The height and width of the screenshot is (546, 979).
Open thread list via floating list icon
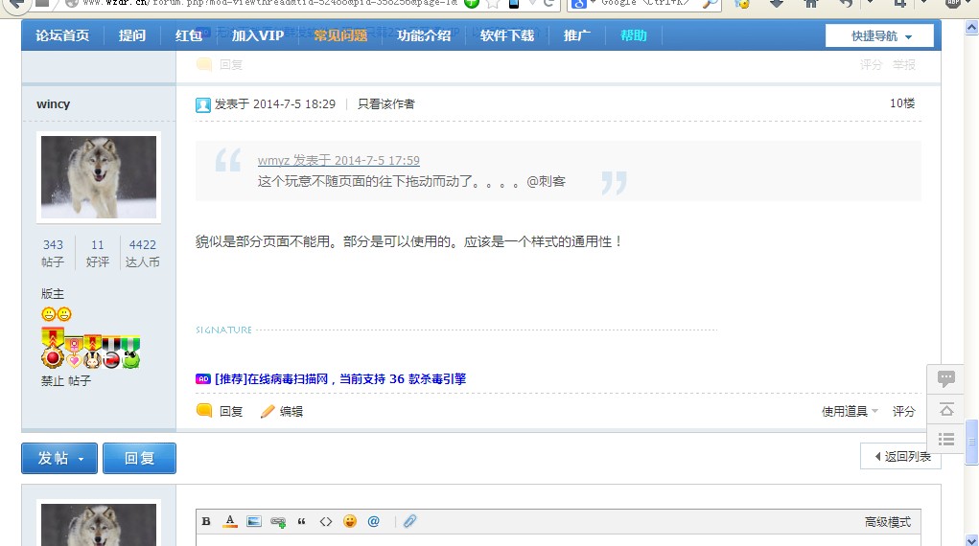point(945,440)
